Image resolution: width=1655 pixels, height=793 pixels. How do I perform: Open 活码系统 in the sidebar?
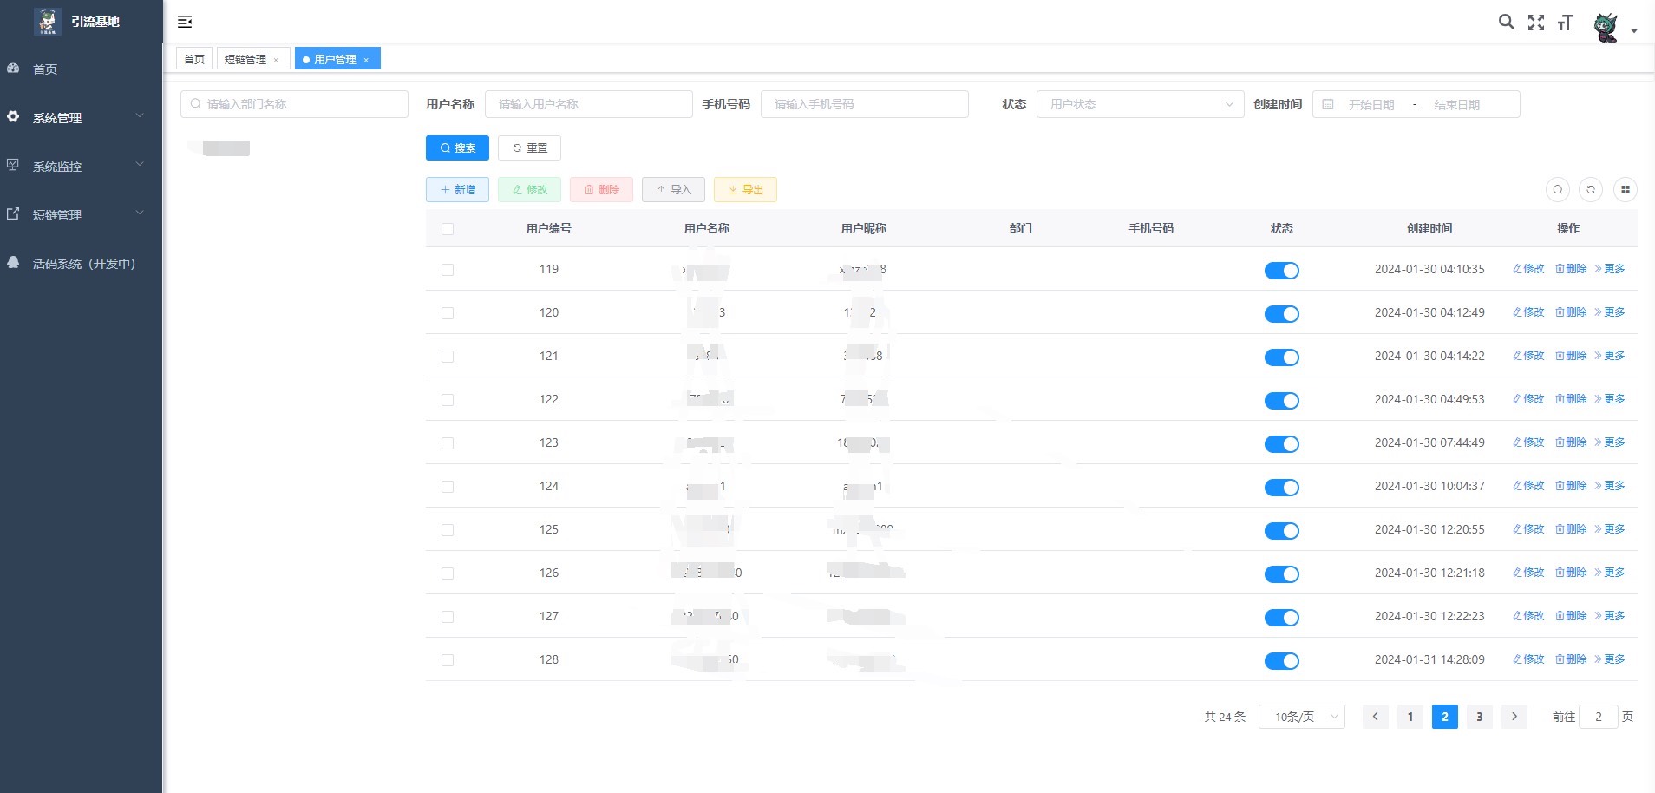(x=83, y=264)
